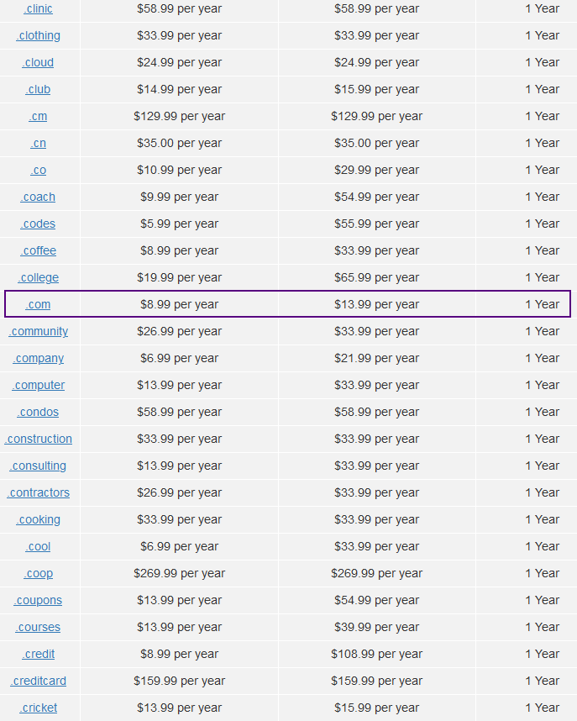Click the highlighted .com domain link
Screen dimensions: 577x721
[x=38, y=304]
